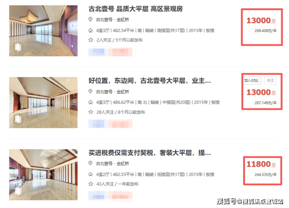The width and height of the screenshot is (289, 208).
Task: Open the third listing's photo thumbnail
Action: (x=43, y=175)
